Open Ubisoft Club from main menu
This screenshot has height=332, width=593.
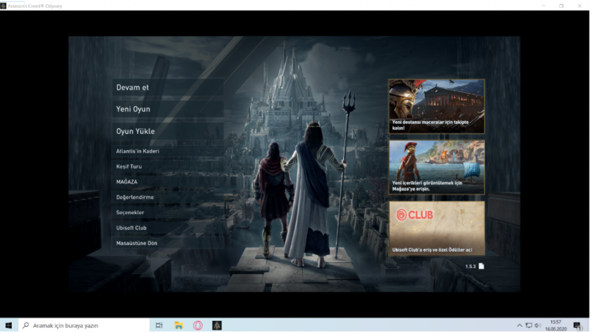(x=167, y=228)
